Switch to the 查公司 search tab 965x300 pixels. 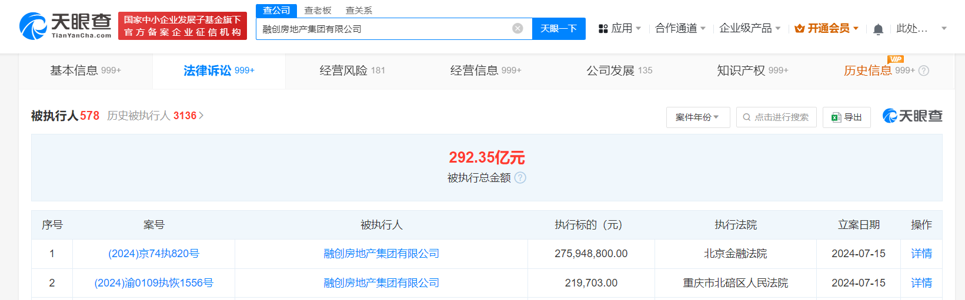276,11
